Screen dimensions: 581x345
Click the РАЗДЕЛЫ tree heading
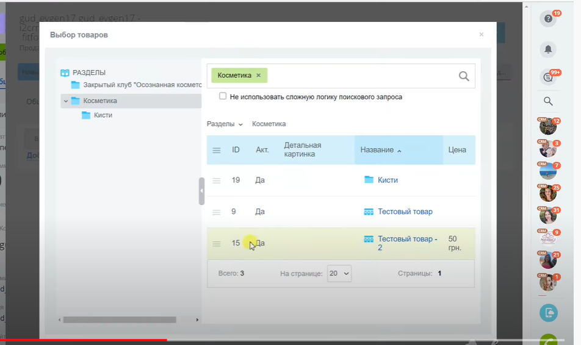(x=89, y=73)
